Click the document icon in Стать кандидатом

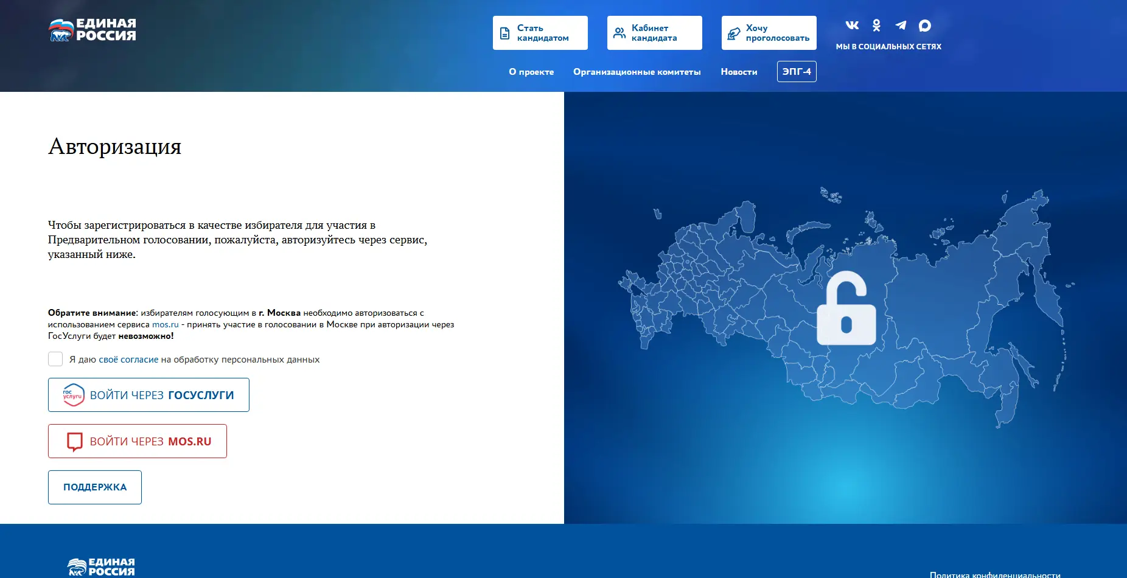click(x=504, y=33)
